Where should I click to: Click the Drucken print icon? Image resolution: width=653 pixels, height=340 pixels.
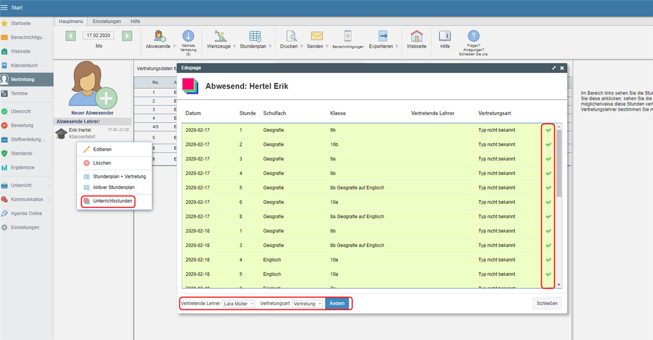coord(292,36)
